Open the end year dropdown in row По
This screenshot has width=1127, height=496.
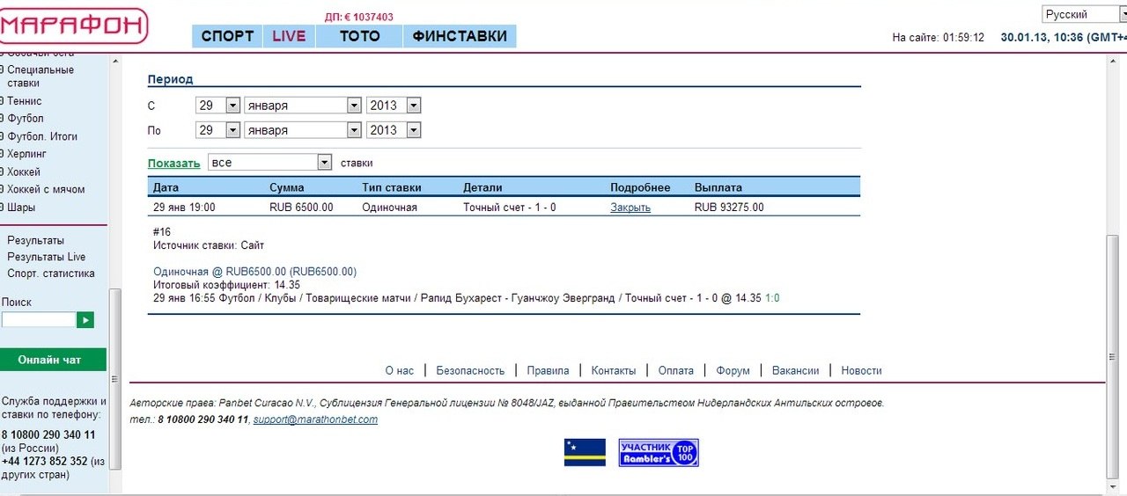394,129
